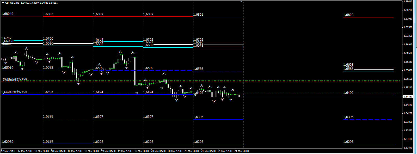This screenshot has height=154, width=417.
Task: Click the 20 Mar 12:00 time label
Action: click(175, 151)
